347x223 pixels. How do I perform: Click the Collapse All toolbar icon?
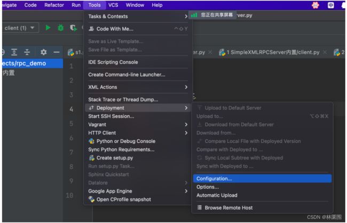27,52
